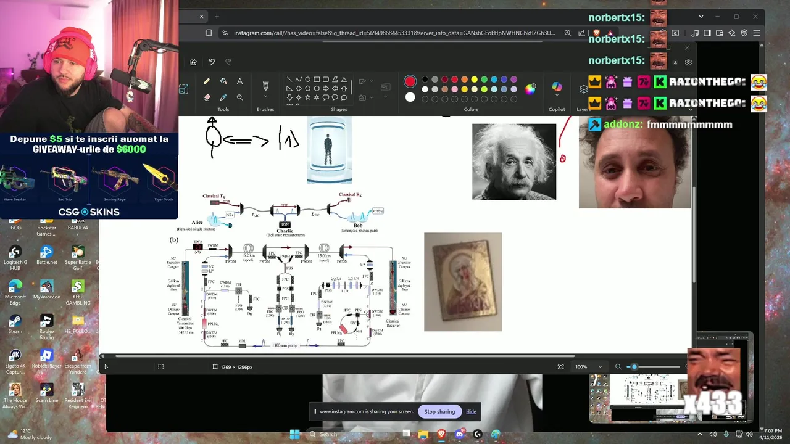This screenshot has height=444, width=790.
Task: Open Paint settings gear
Action: 688,62
